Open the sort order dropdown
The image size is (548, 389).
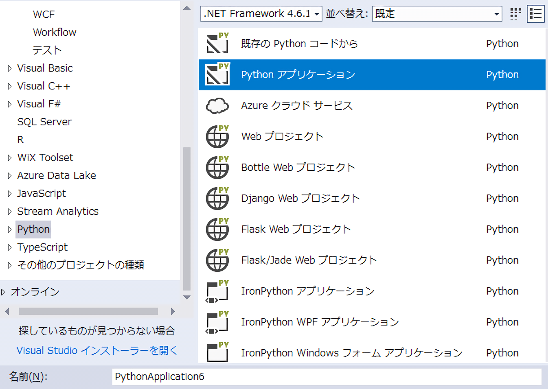click(437, 14)
